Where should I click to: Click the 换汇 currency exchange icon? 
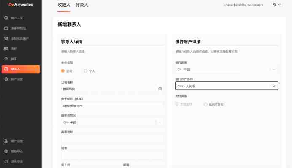[6, 59]
